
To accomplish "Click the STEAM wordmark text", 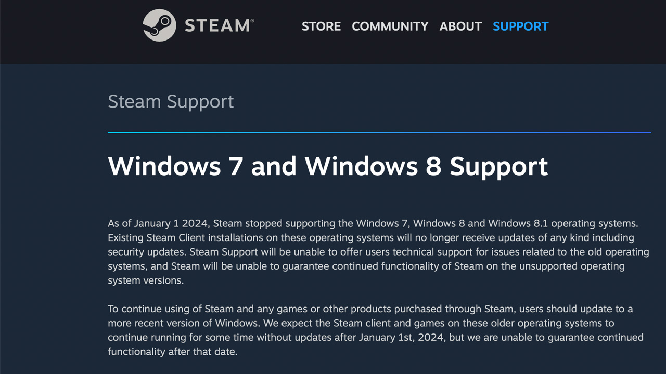I will (216, 26).
